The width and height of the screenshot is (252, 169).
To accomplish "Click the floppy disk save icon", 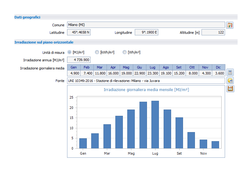I will (x=230, y=89).
